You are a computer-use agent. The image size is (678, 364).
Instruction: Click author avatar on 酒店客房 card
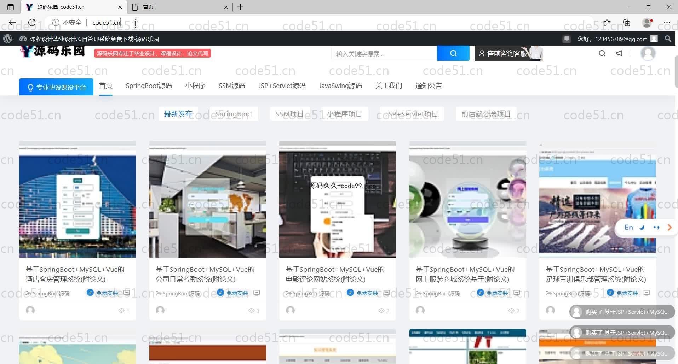(x=30, y=310)
